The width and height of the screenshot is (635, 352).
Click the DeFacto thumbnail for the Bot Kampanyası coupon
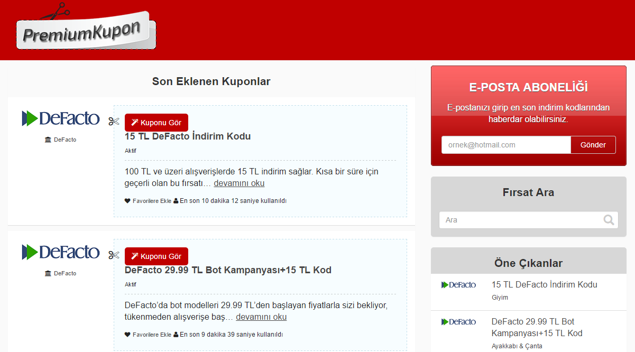pos(61,252)
